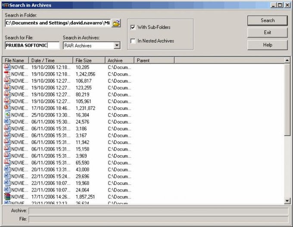Click the vertical scrollbar thumb
This screenshot has height=227, width=293.
[287, 99]
